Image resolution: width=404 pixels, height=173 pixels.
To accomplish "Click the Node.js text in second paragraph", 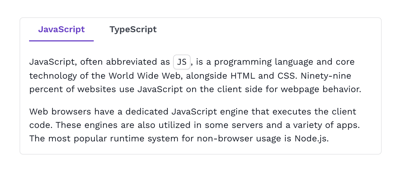I will tap(311, 139).
